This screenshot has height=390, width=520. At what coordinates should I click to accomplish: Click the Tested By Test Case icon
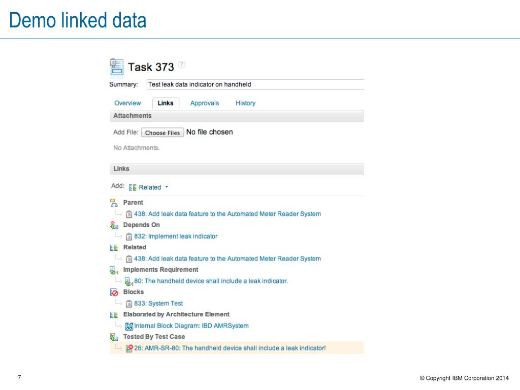(x=114, y=337)
